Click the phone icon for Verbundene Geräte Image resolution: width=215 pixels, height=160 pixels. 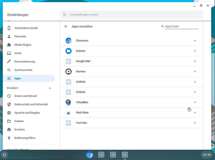(x=9, y=28)
